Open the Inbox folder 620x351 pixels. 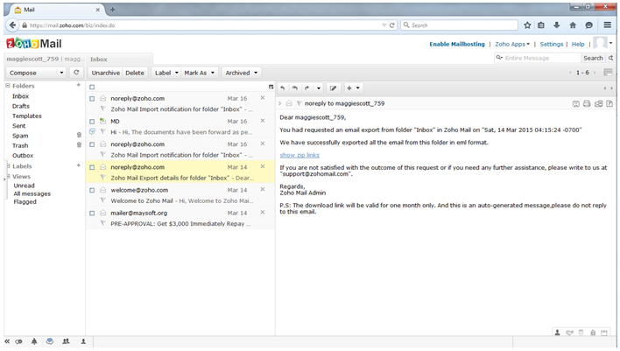(20, 96)
